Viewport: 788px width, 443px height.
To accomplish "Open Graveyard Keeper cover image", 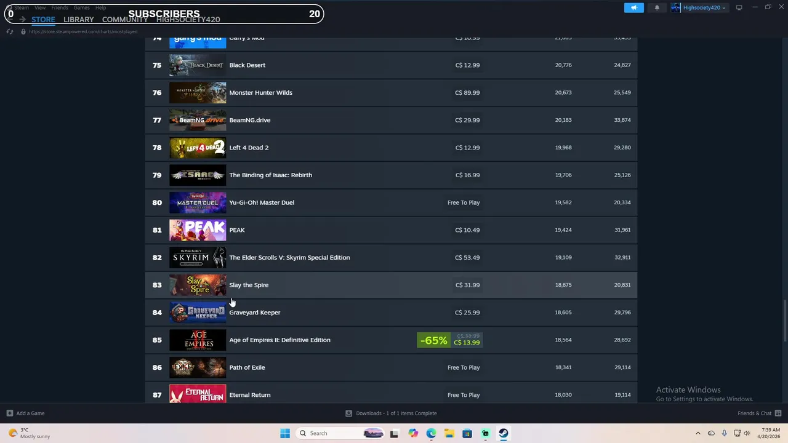I will point(198,313).
